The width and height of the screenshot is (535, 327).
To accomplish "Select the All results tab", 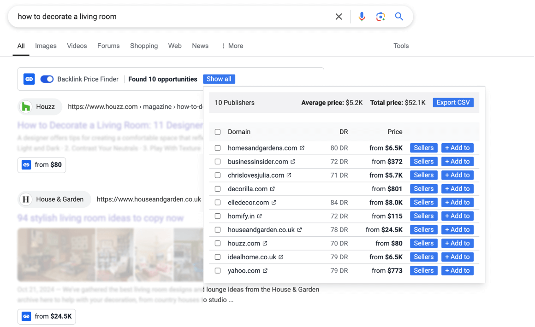I will tap(21, 46).
